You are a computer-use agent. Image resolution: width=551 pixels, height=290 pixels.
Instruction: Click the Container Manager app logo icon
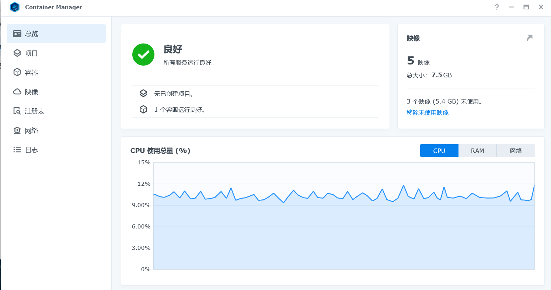tap(15, 7)
